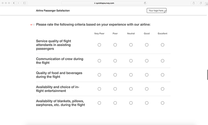Add a new tab with the plus icon
This screenshot has height=125, width=208.
coord(207,4)
